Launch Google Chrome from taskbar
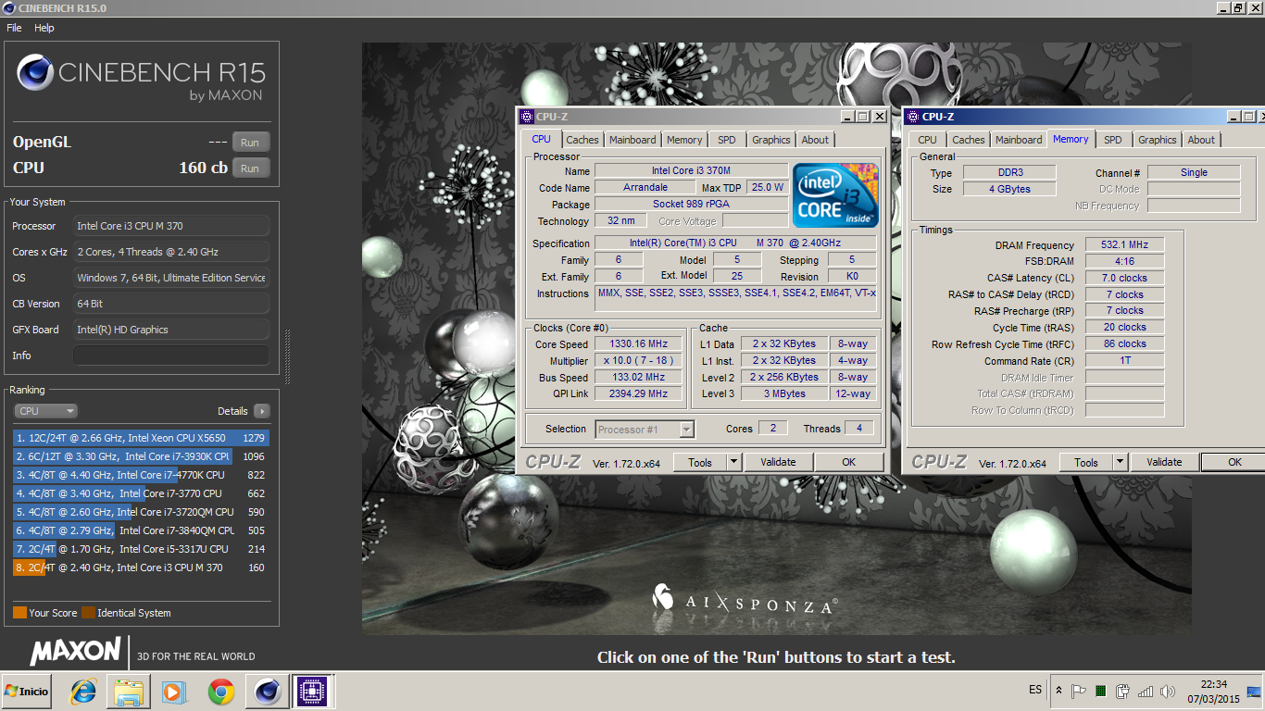This screenshot has height=711, width=1265. [x=220, y=692]
